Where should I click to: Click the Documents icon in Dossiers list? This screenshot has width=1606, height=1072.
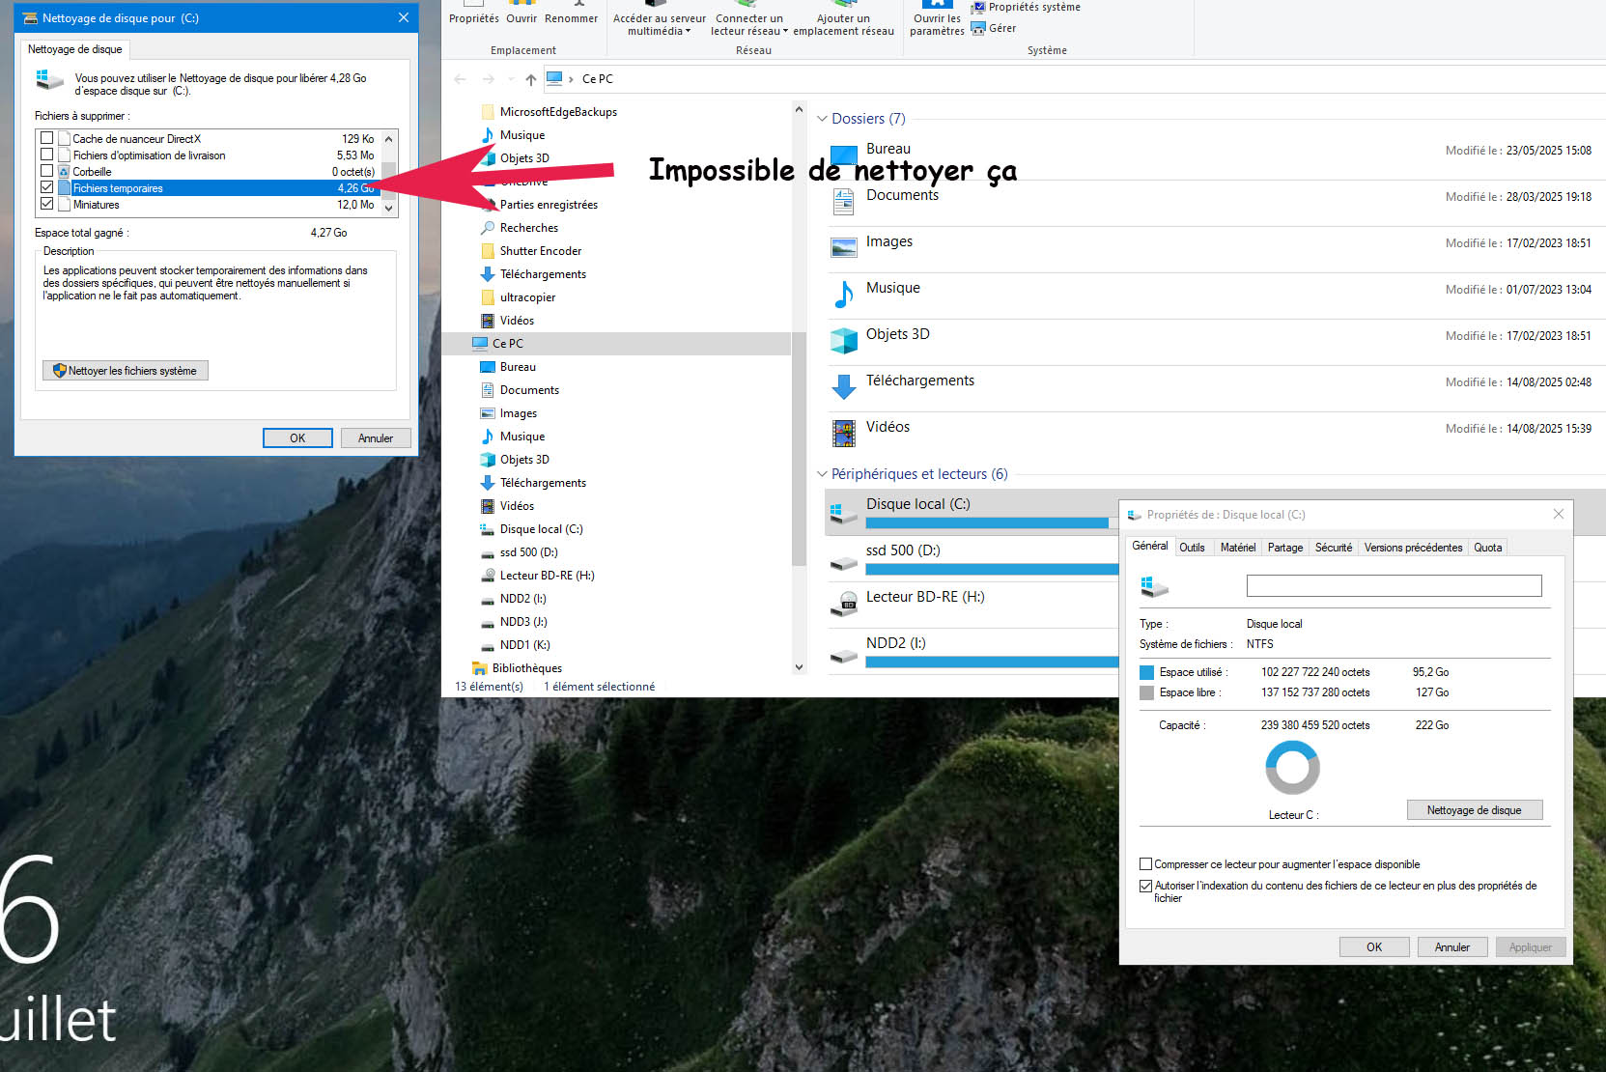844,202
